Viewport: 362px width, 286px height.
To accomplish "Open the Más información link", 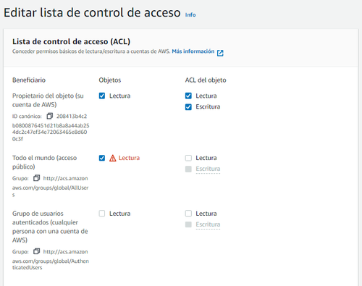I will point(193,51).
